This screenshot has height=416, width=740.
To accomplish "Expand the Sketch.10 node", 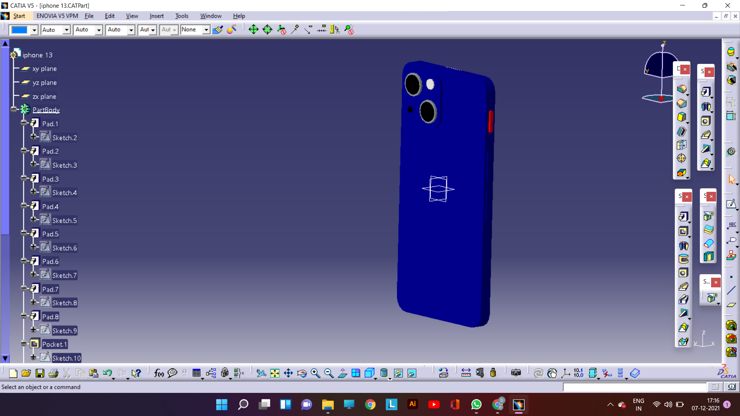I will coord(34,357).
